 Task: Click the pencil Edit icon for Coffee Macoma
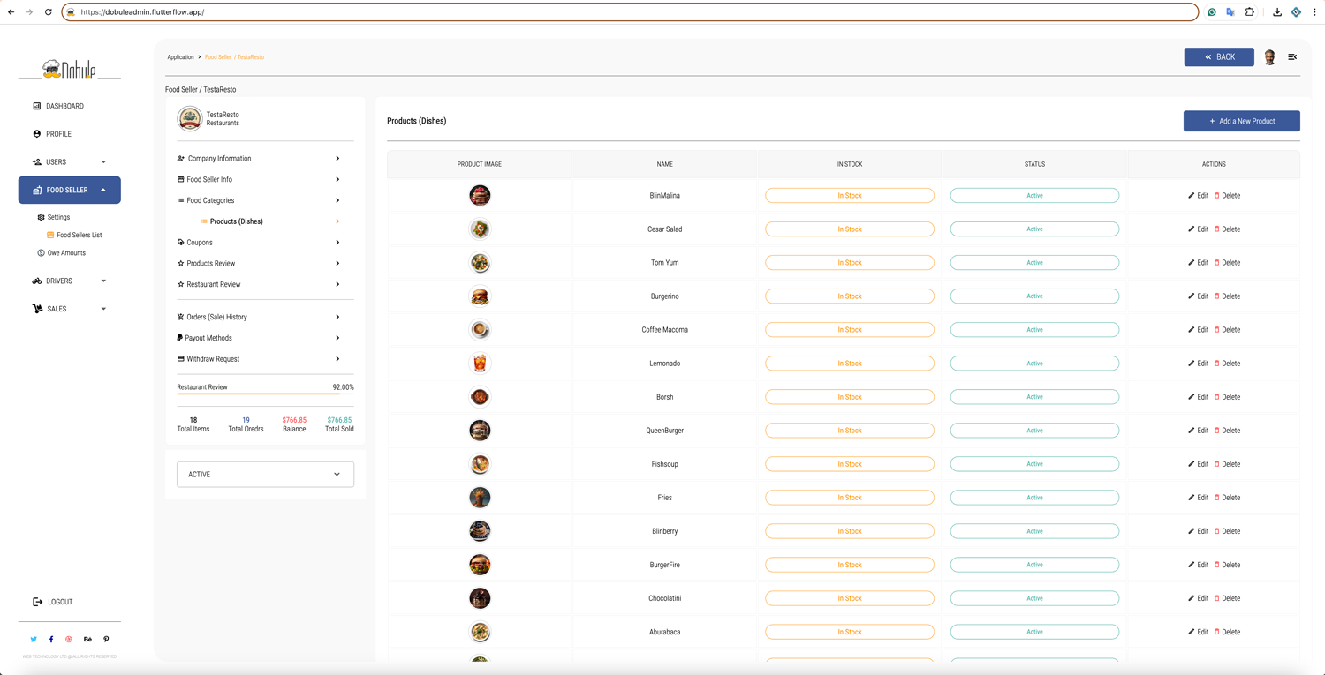point(1191,329)
